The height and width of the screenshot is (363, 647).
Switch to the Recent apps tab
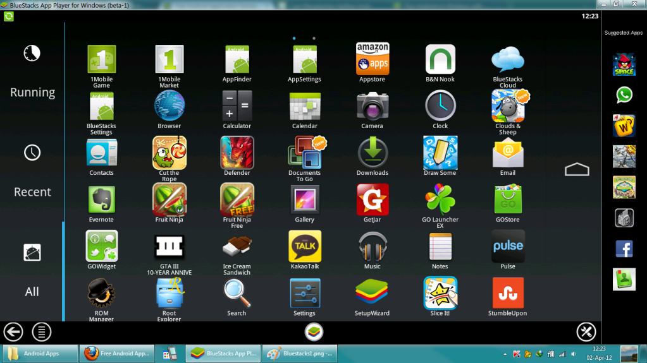32,172
